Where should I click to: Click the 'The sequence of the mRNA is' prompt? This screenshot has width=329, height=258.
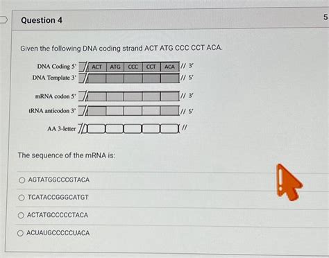[67, 155]
